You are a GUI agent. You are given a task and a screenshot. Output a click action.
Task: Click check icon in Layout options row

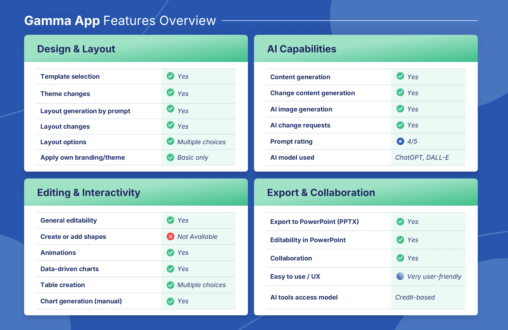click(x=170, y=141)
